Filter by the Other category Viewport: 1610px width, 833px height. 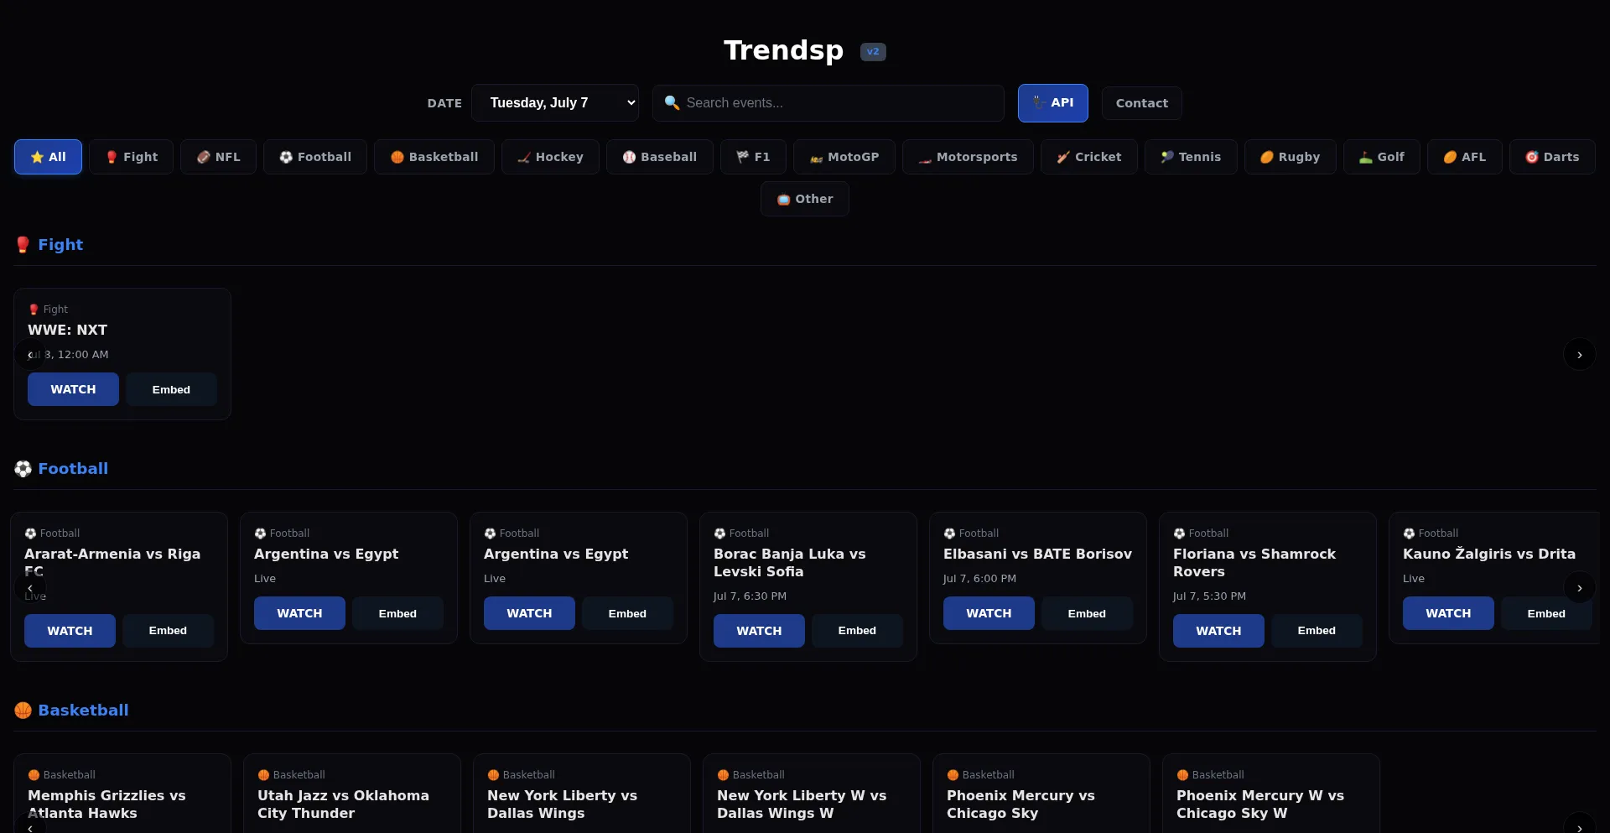805,199
